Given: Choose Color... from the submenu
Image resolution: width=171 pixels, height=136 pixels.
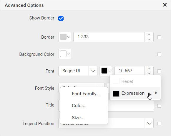Looking at the screenshot, I should click(x=79, y=106).
